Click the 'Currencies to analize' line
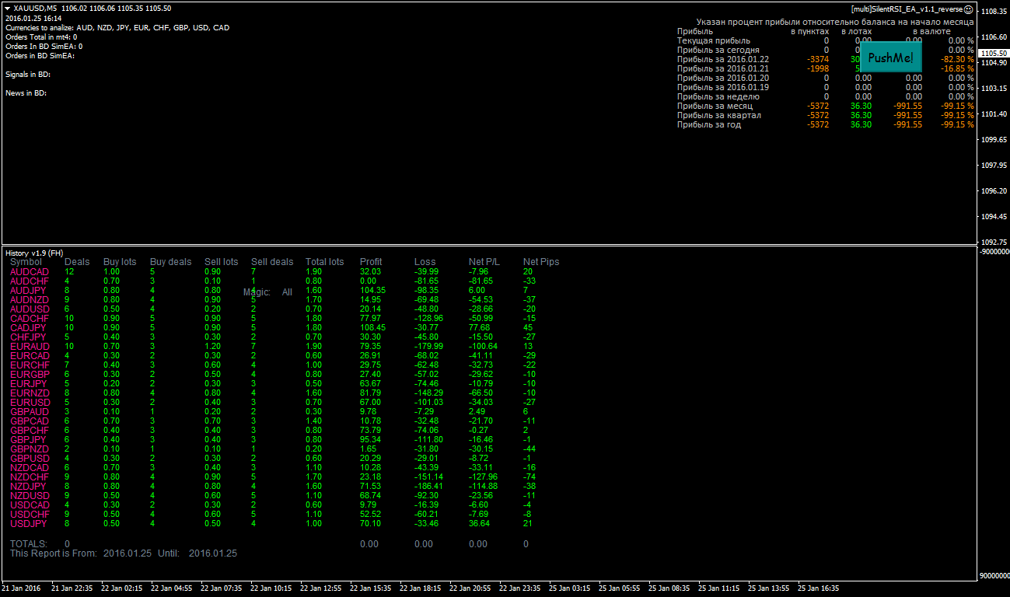 (x=117, y=27)
